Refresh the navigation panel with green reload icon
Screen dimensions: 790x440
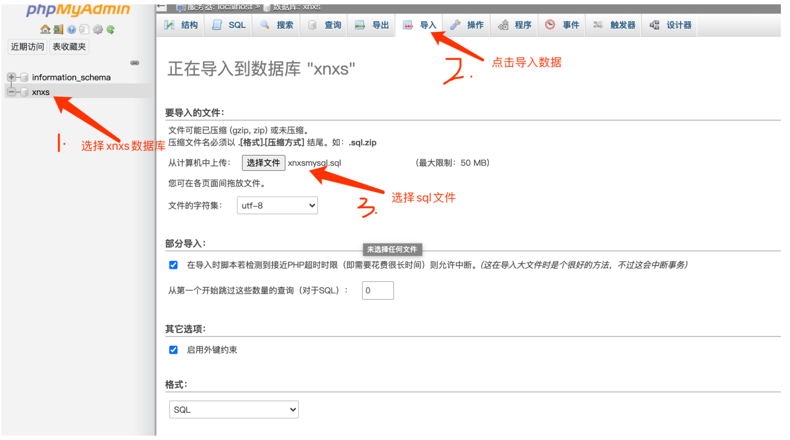click(x=111, y=29)
